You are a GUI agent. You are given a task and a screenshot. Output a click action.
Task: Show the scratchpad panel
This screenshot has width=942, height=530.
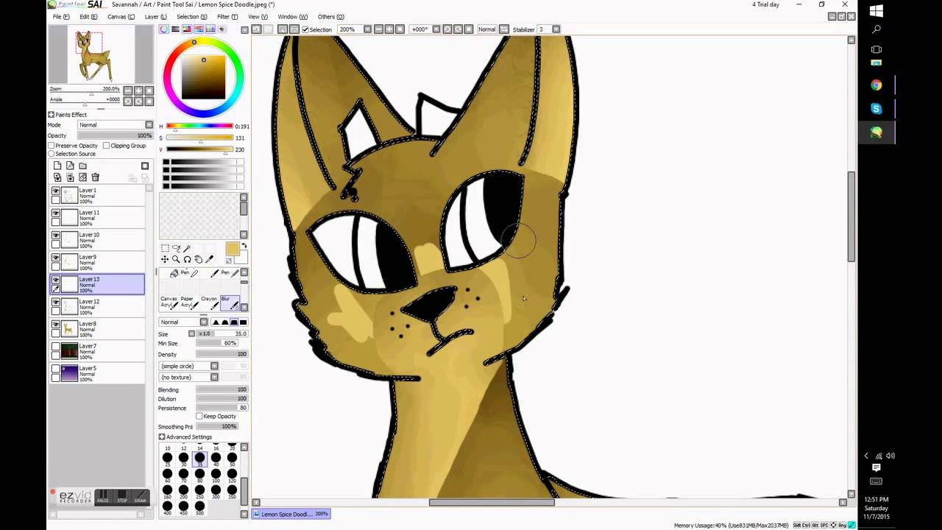[222, 29]
